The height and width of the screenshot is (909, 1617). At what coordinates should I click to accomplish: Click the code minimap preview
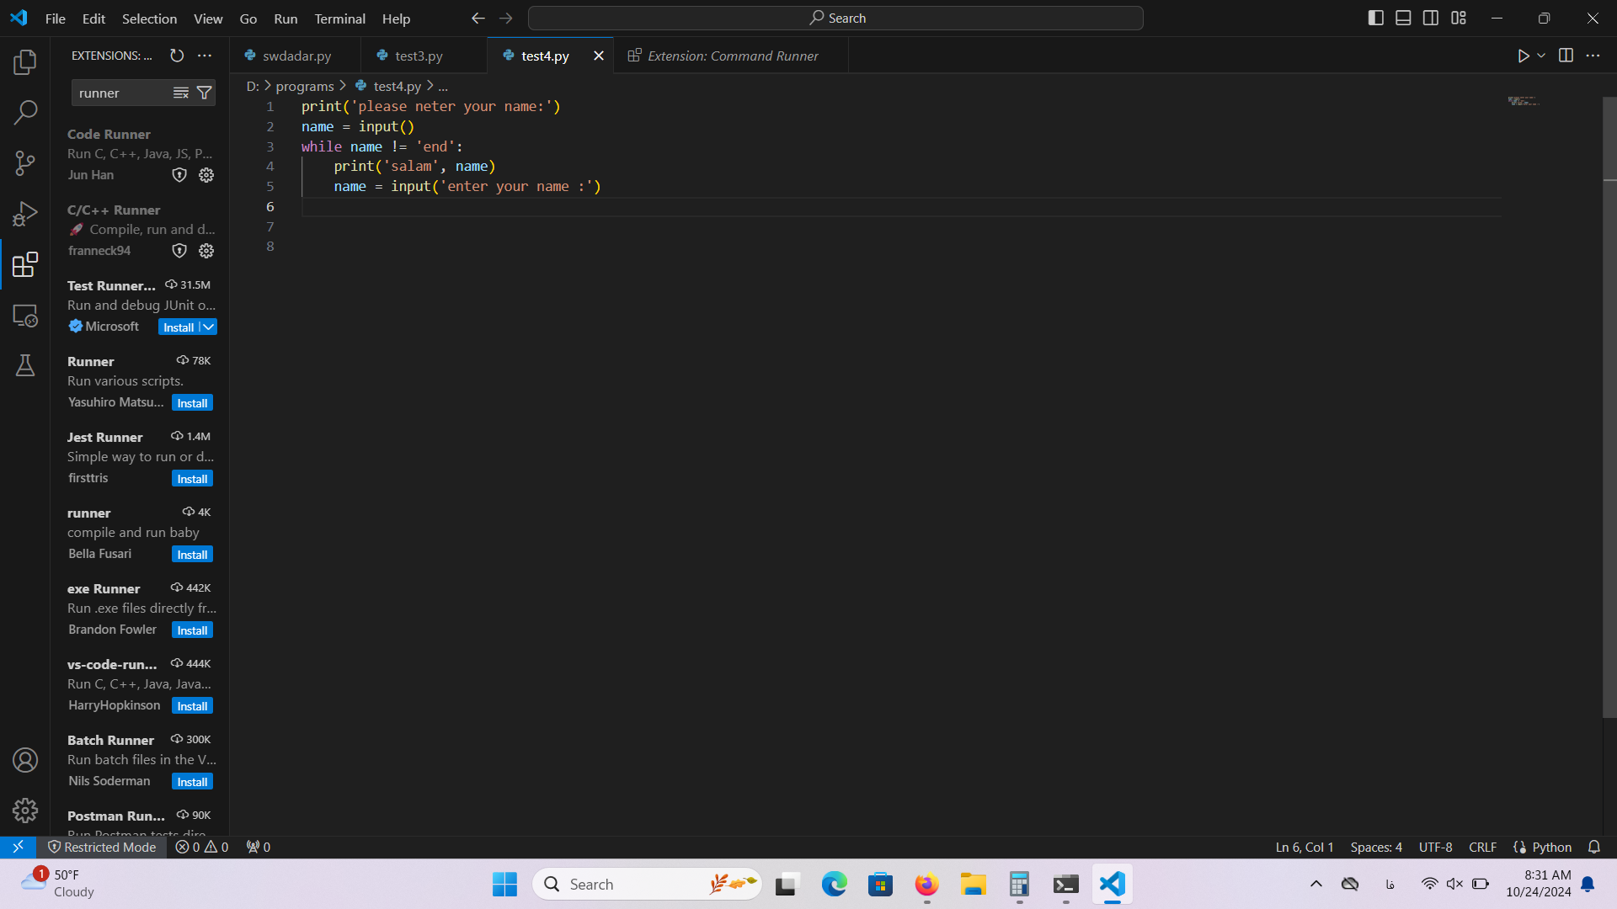1523,101
